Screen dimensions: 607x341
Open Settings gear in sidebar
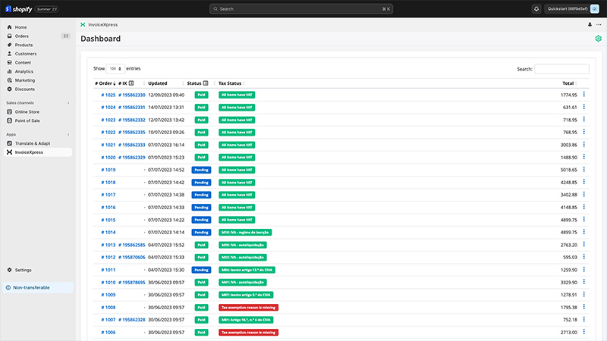pyautogui.click(x=9, y=270)
